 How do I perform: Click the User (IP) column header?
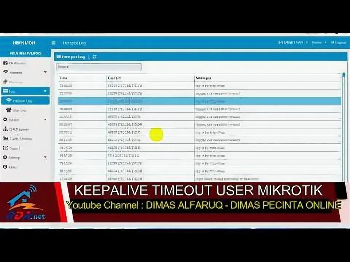[150, 78]
